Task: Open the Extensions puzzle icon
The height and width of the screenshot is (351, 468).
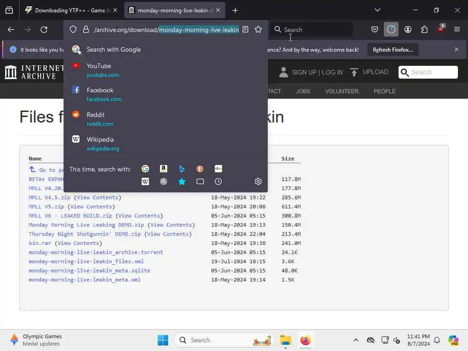Action: click(x=424, y=29)
